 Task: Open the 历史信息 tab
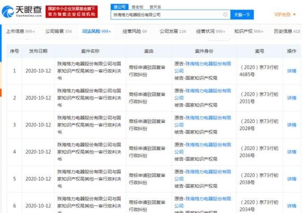pos(287,31)
